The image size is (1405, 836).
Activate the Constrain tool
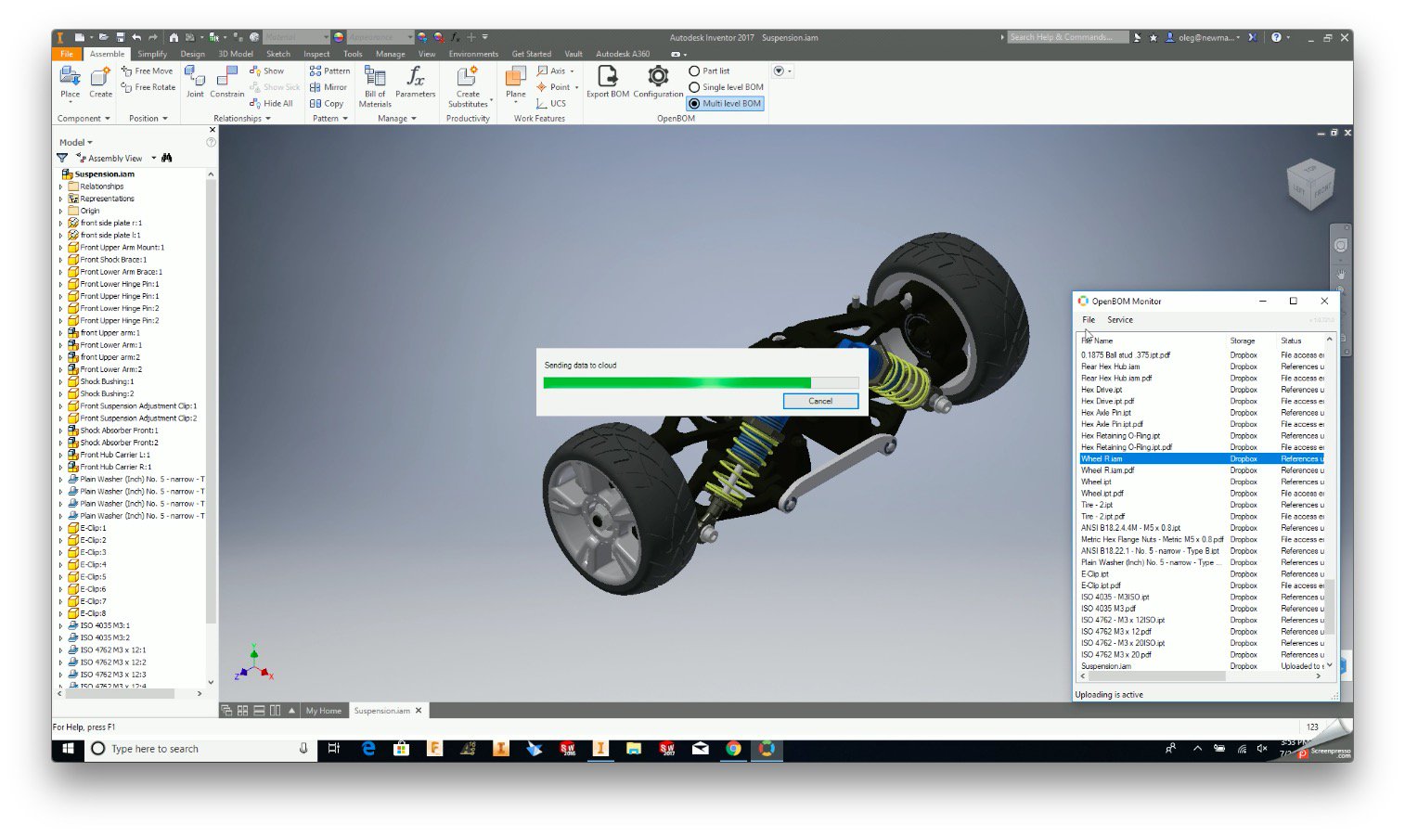click(226, 84)
